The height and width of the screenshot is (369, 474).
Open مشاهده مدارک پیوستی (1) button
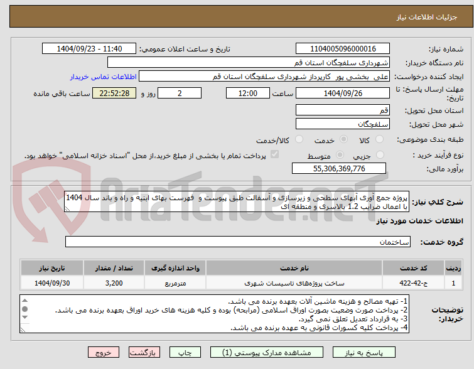tap(267, 353)
